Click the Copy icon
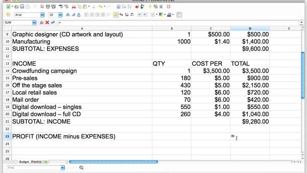 (x=79, y=7)
